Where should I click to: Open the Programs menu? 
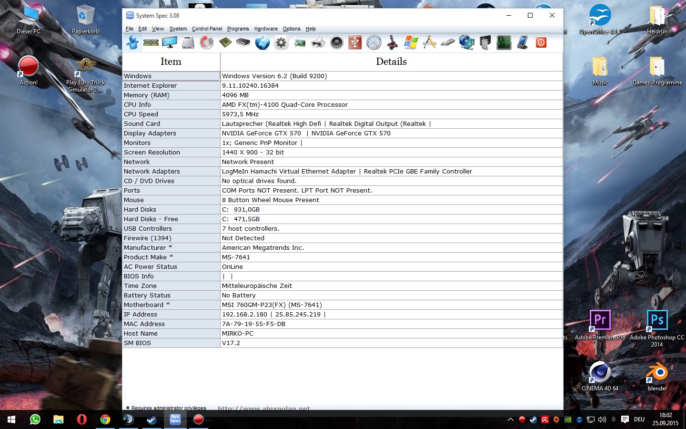point(238,29)
